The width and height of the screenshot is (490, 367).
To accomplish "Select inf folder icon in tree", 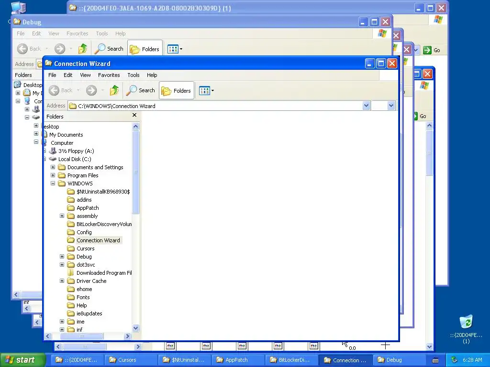I will pos(71,330).
